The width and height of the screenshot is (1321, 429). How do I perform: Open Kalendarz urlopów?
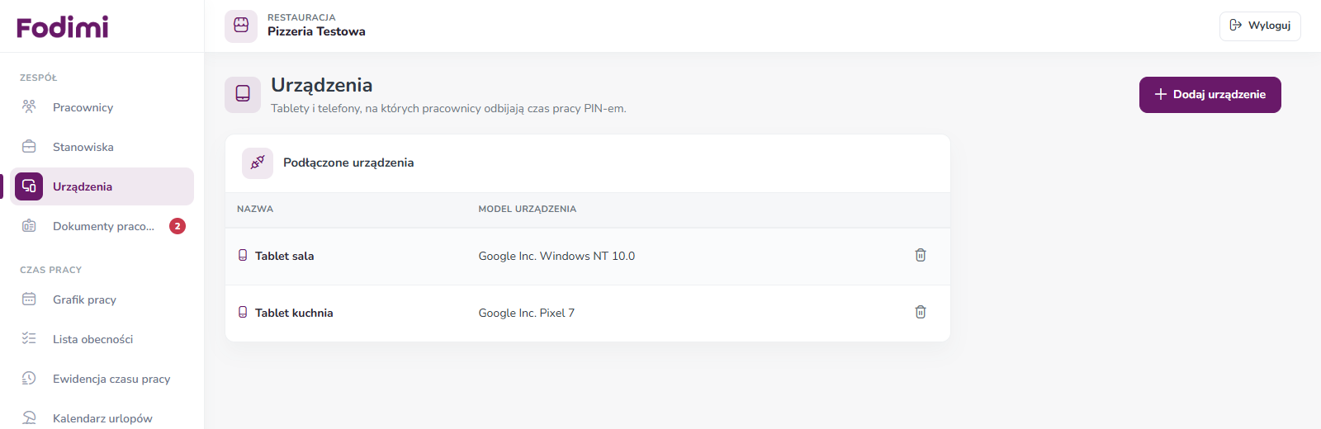tap(102, 418)
